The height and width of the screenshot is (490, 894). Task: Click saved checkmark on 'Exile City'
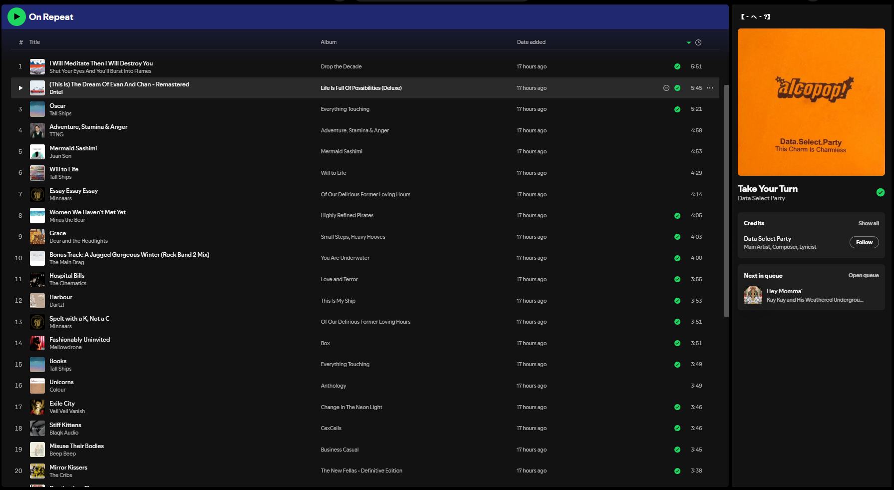point(677,407)
